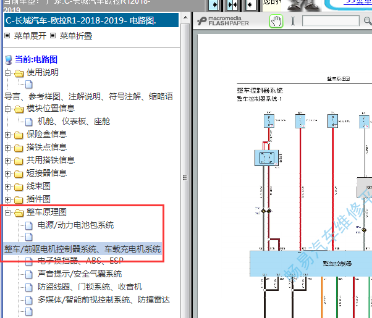
Task: Expand the 共用搭铁信息 folder
Action: coord(7,161)
